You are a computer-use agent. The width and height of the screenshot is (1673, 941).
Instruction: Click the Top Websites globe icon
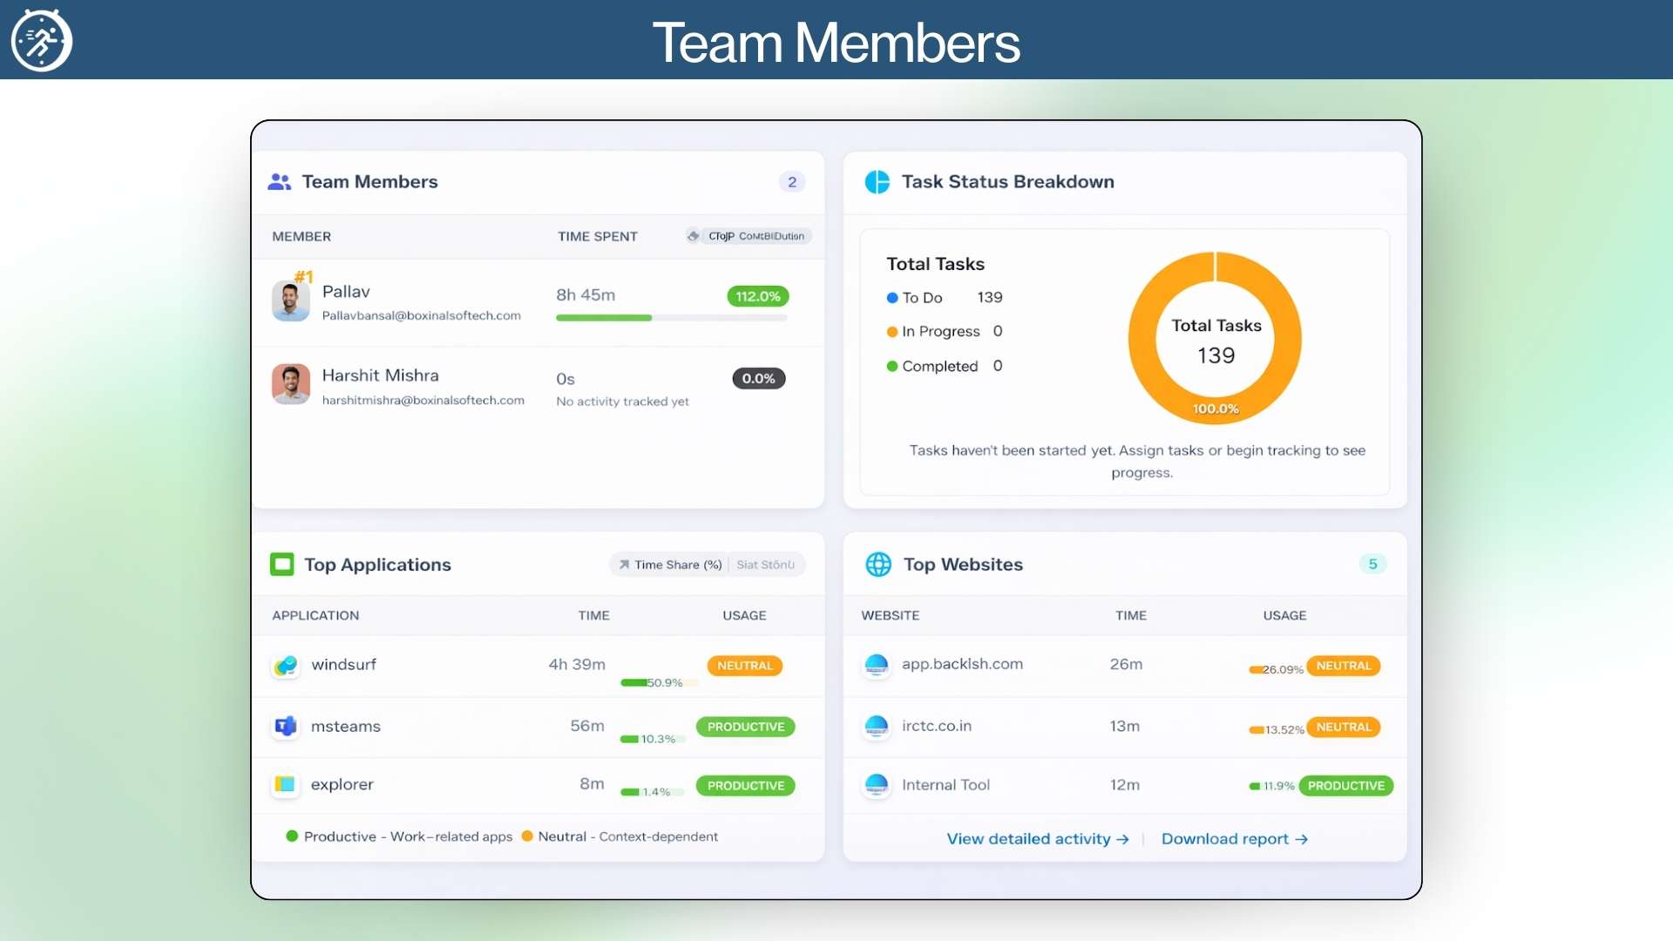tap(878, 564)
